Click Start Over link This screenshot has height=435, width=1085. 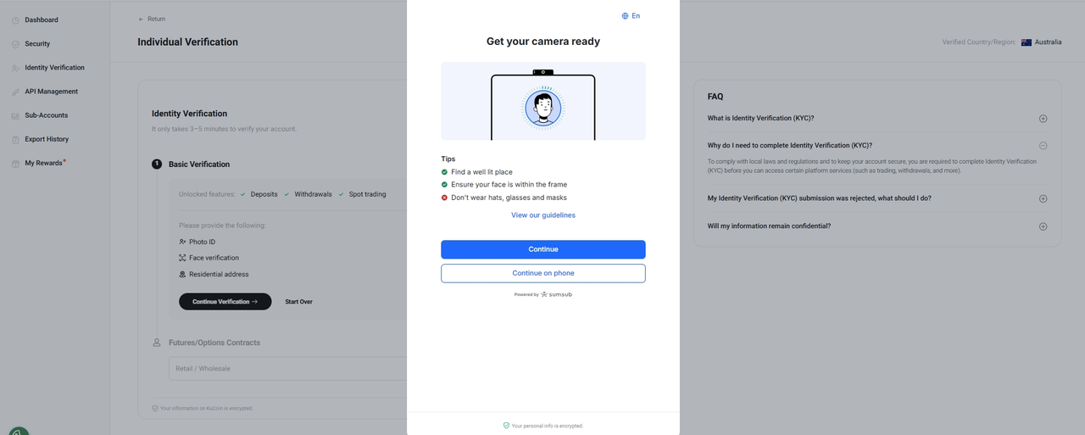coord(298,302)
